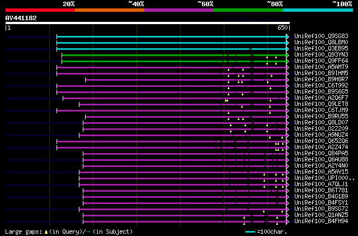
Task: Click the cyan alignment bar for Q9SG83
Action: coord(171,36)
